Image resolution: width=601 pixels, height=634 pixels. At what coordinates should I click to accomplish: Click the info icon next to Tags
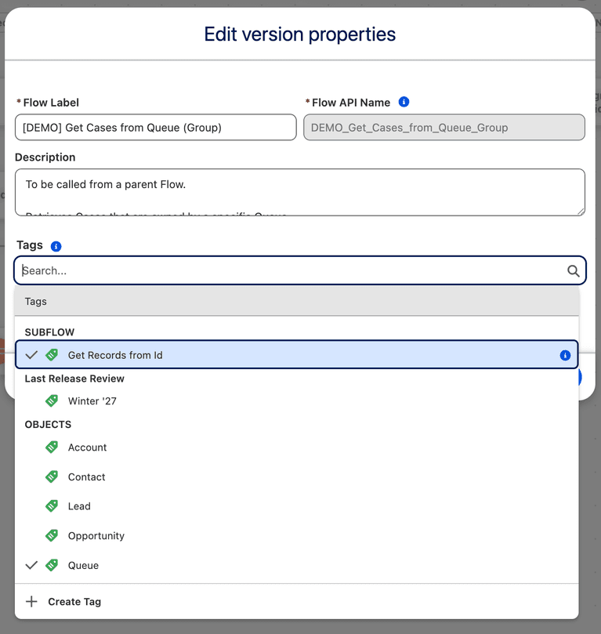[x=56, y=246]
